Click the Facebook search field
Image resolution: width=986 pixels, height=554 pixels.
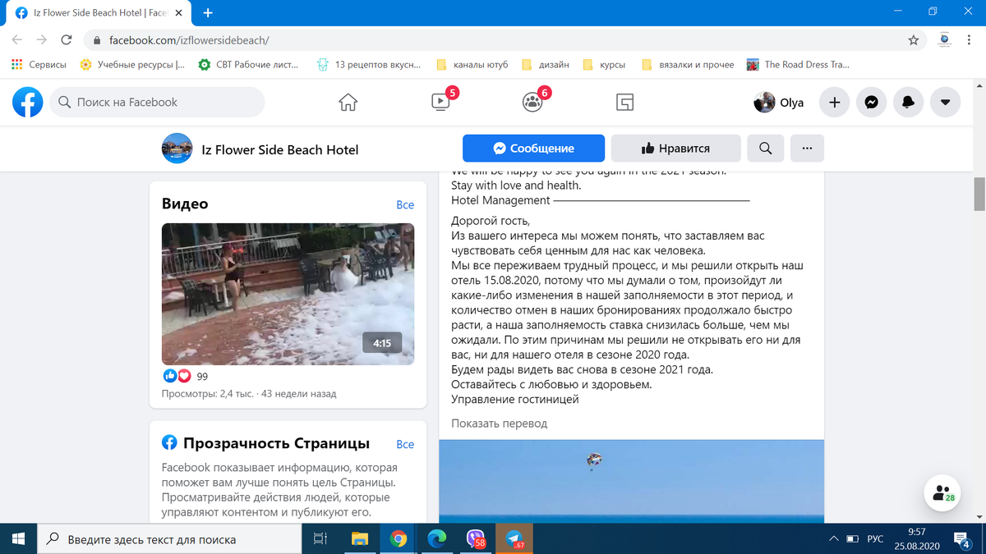tap(158, 103)
